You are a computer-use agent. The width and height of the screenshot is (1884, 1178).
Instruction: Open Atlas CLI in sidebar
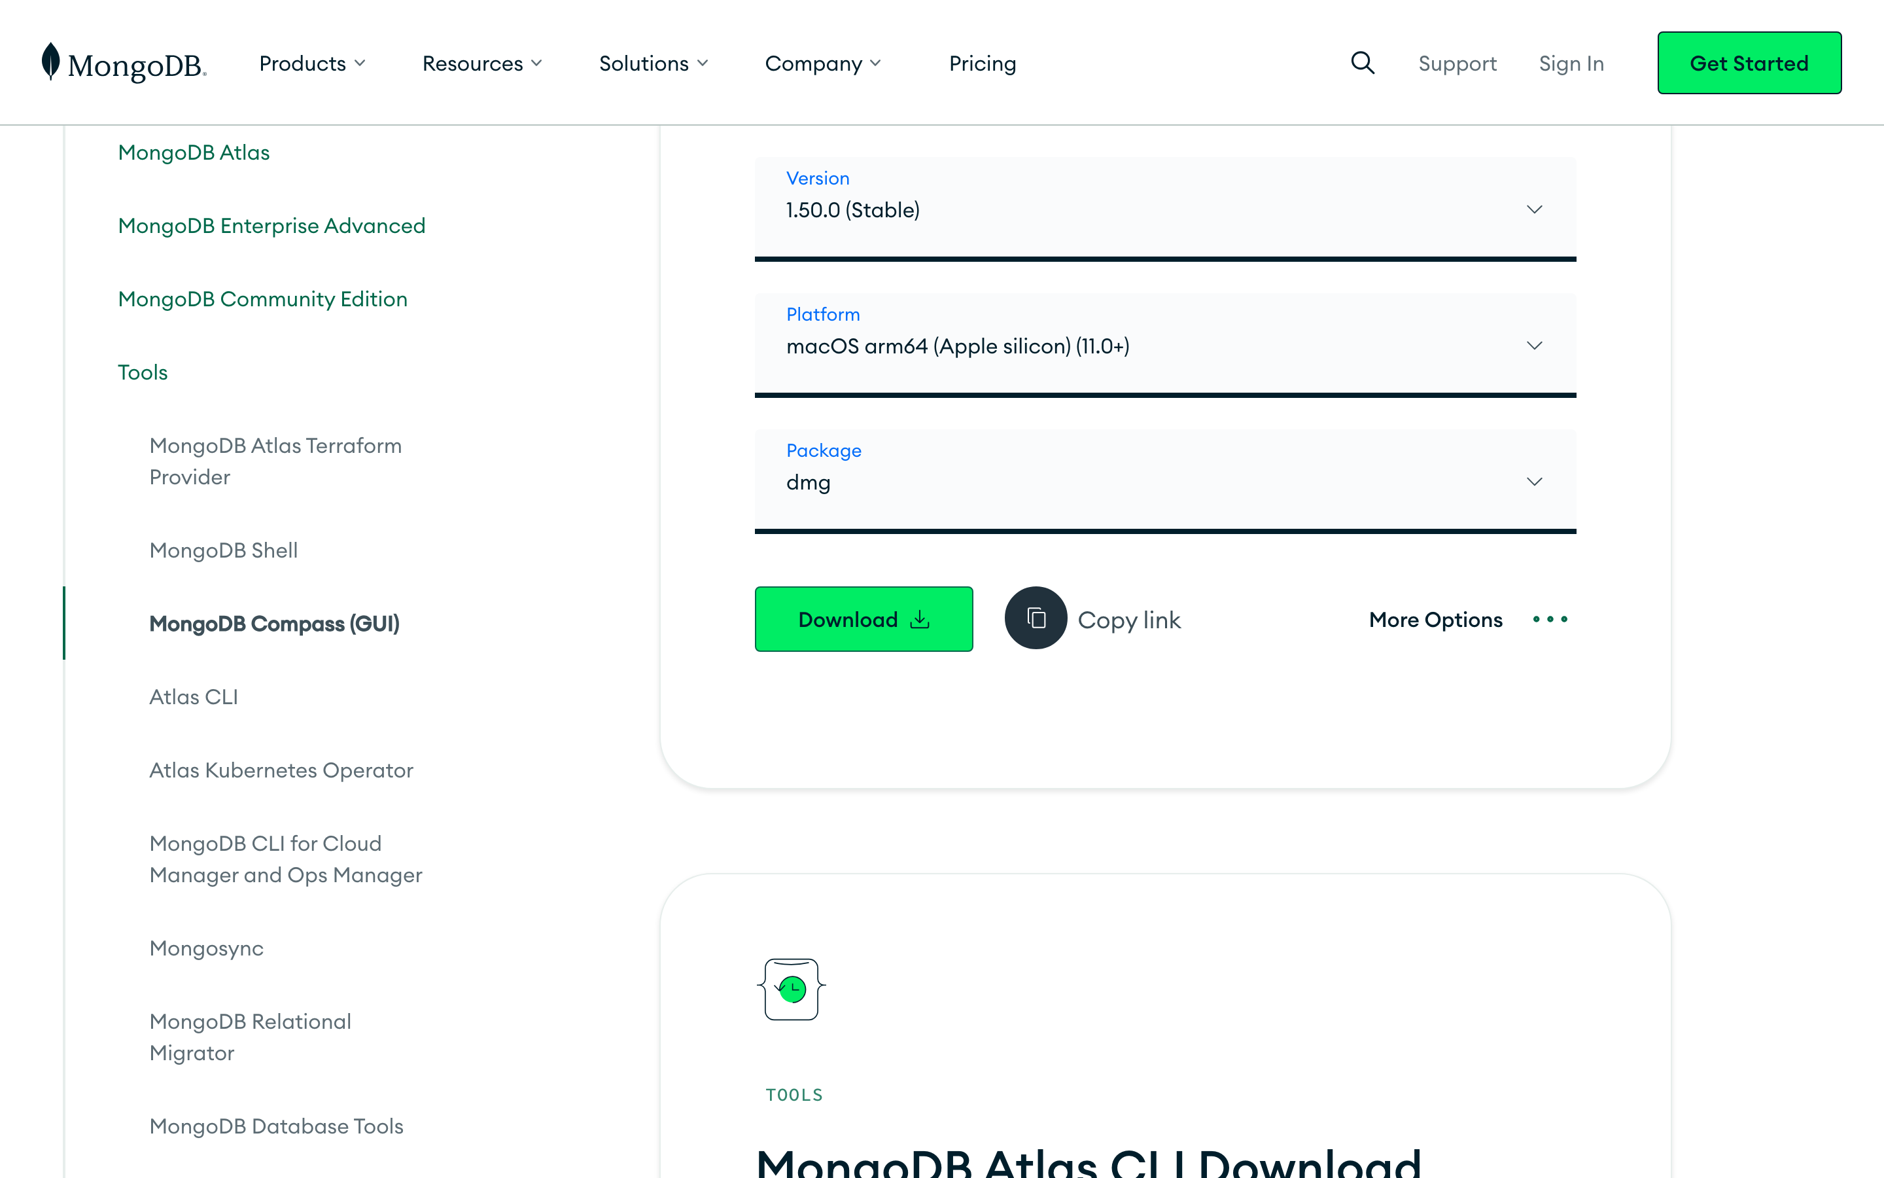tap(194, 696)
